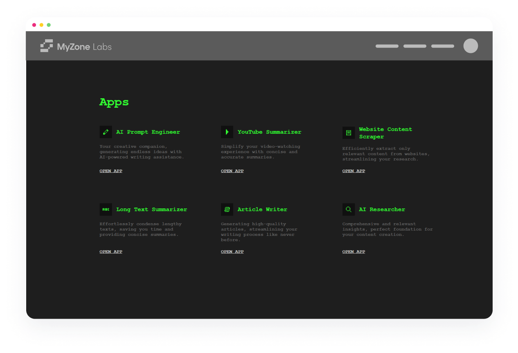Screen dimensions: 518x353
Task: Select the Article Writer title
Action: (262, 209)
